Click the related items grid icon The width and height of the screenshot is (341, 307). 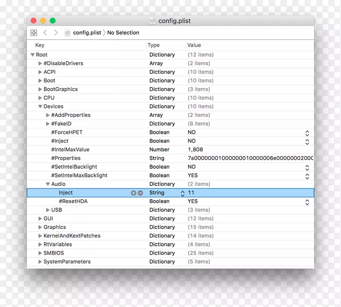pos(34,33)
